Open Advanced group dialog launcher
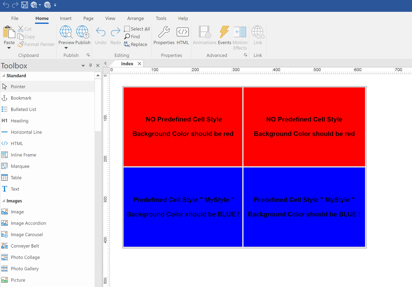The height and width of the screenshot is (287, 412). point(246,55)
